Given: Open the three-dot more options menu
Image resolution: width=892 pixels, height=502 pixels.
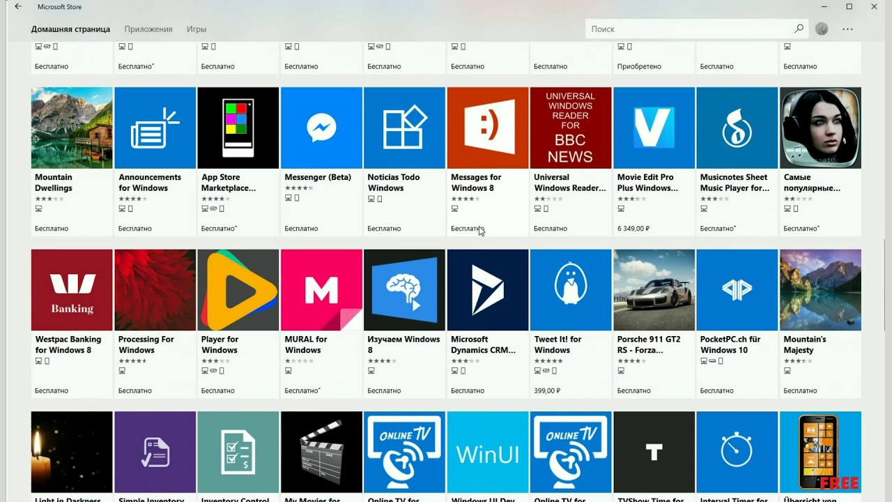Looking at the screenshot, I should [x=847, y=29].
